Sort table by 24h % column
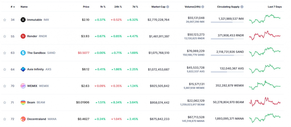291x127 pixels. (x=118, y=7)
